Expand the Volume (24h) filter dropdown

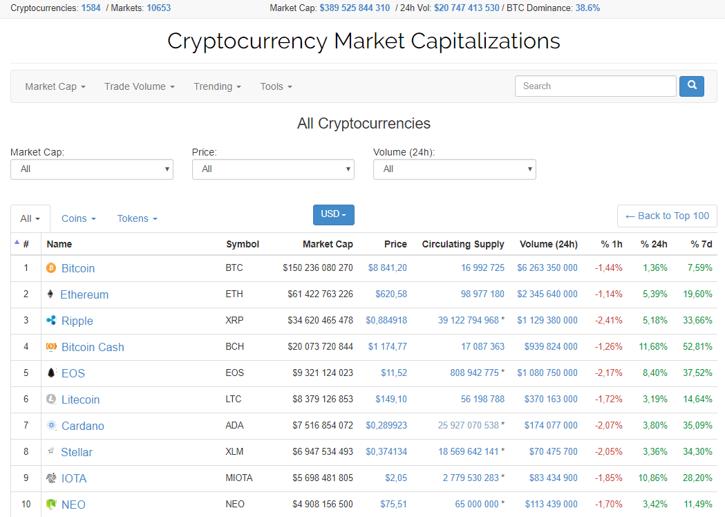pyautogui.click(x=454, y=169)
